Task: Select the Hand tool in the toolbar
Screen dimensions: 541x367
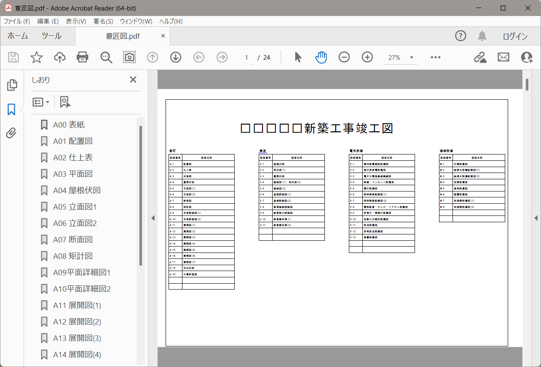Action: 321,57
